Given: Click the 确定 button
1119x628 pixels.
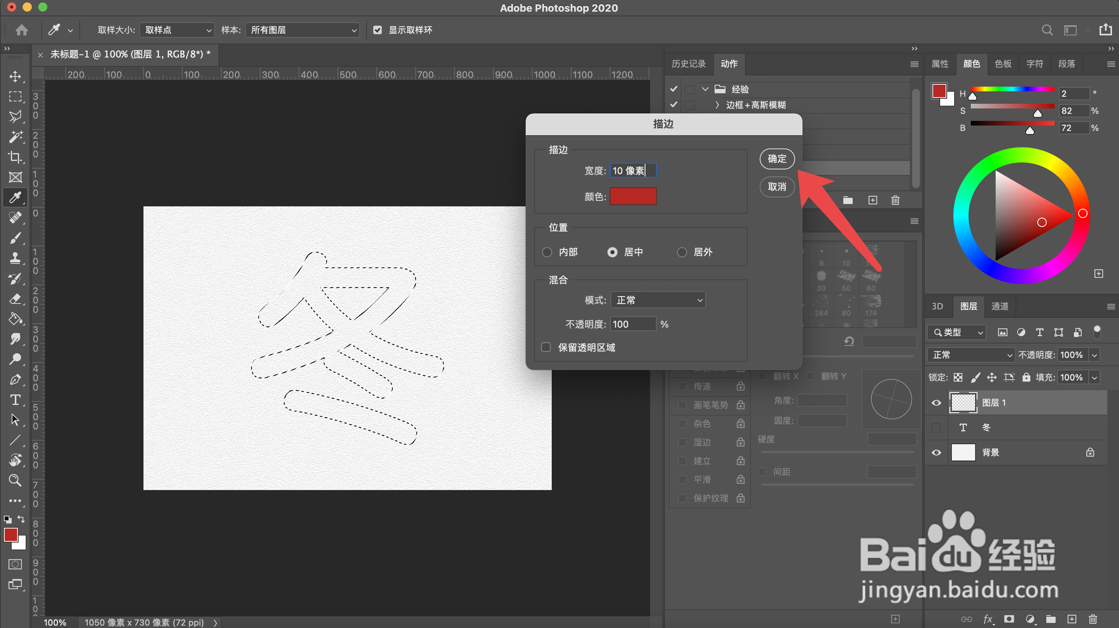Looking at the screenshot, I should point(777,159).
